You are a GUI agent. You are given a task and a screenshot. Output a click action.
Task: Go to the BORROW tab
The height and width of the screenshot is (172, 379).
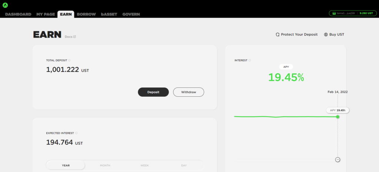click(86, 14)
